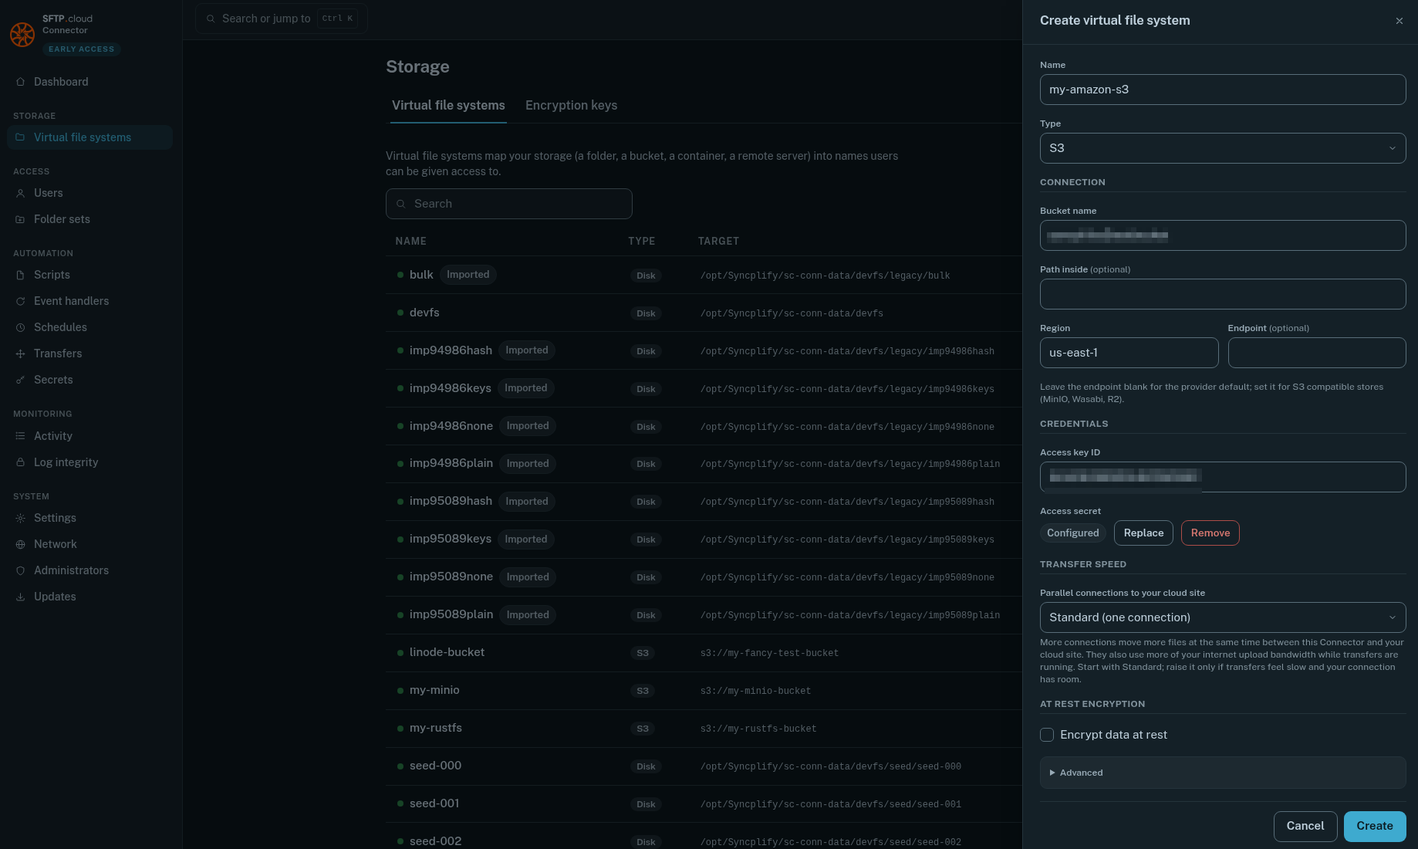
Task: Focus the virtual file systems Search box
Action: click(508, 204)
